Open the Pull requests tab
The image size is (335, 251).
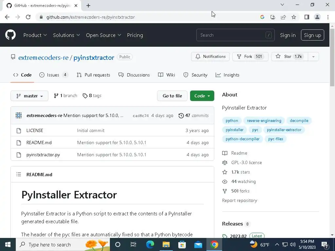point(93,75)
